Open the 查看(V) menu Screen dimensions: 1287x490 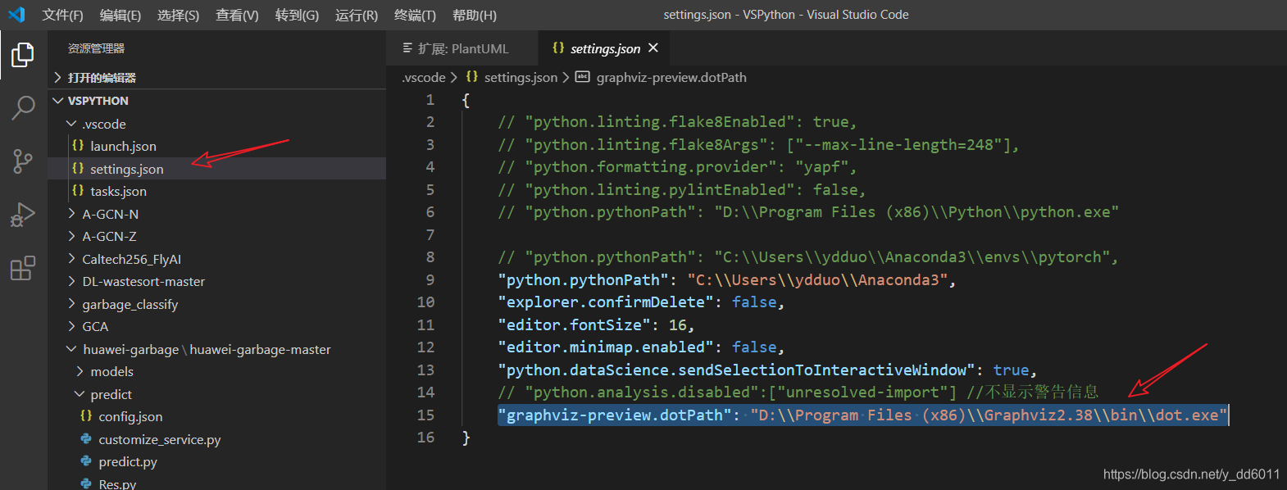coord(237,15)
